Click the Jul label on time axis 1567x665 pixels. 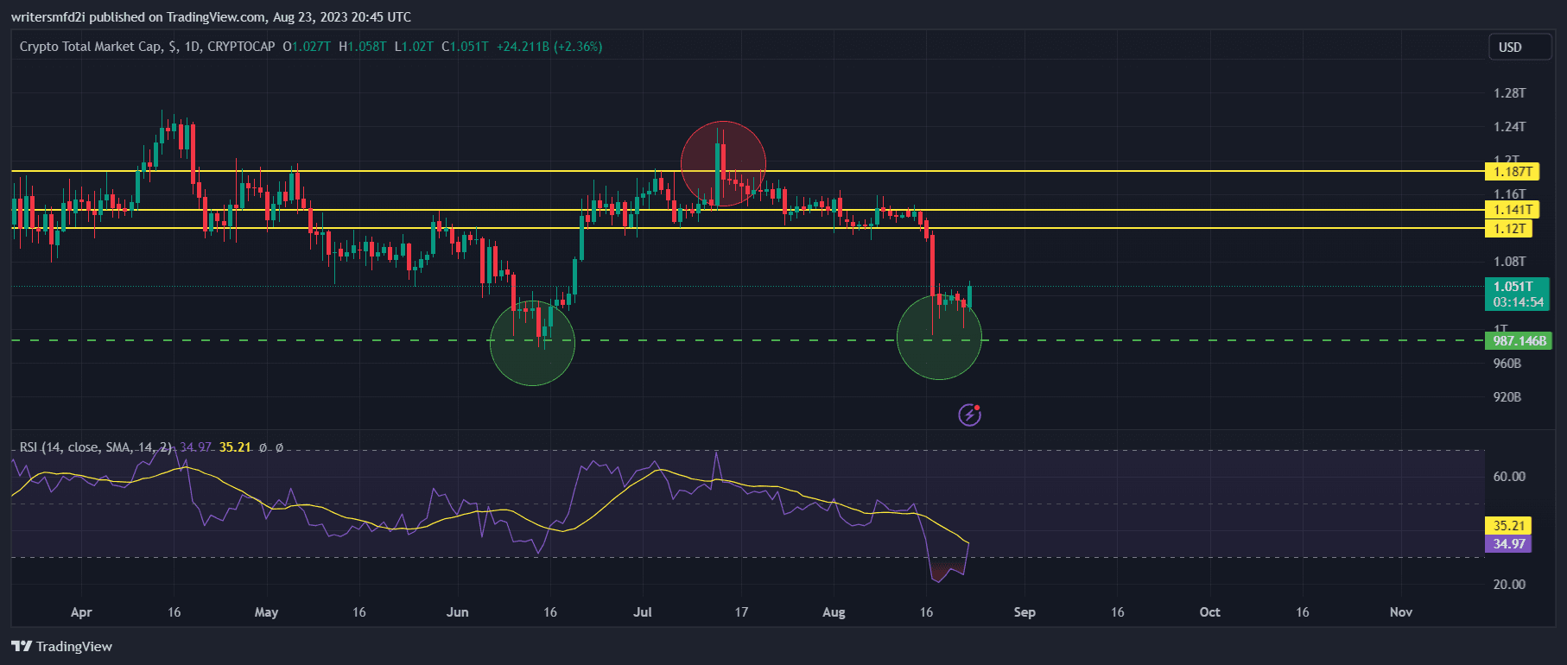(642, 612)
